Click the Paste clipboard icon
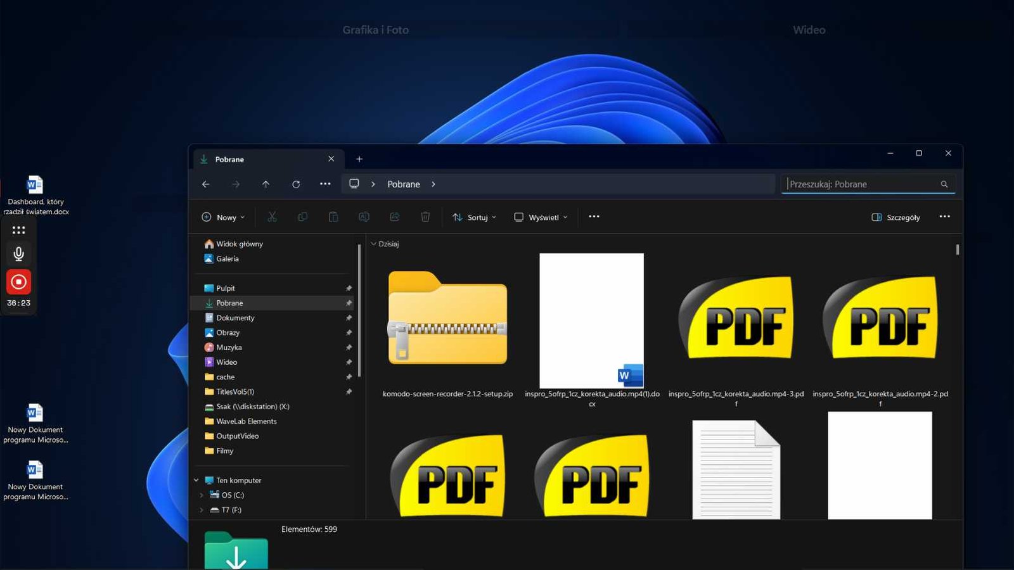1014x570 pixels. (x=333, y=217)
